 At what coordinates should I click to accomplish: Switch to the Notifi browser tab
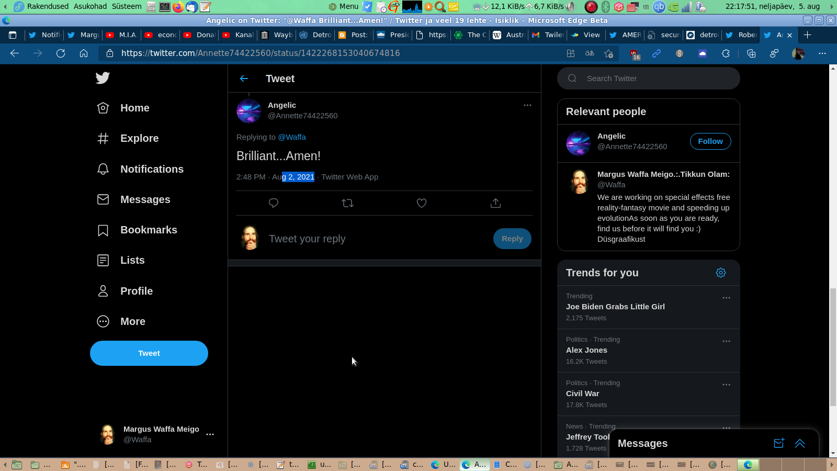tap(44, 35)
